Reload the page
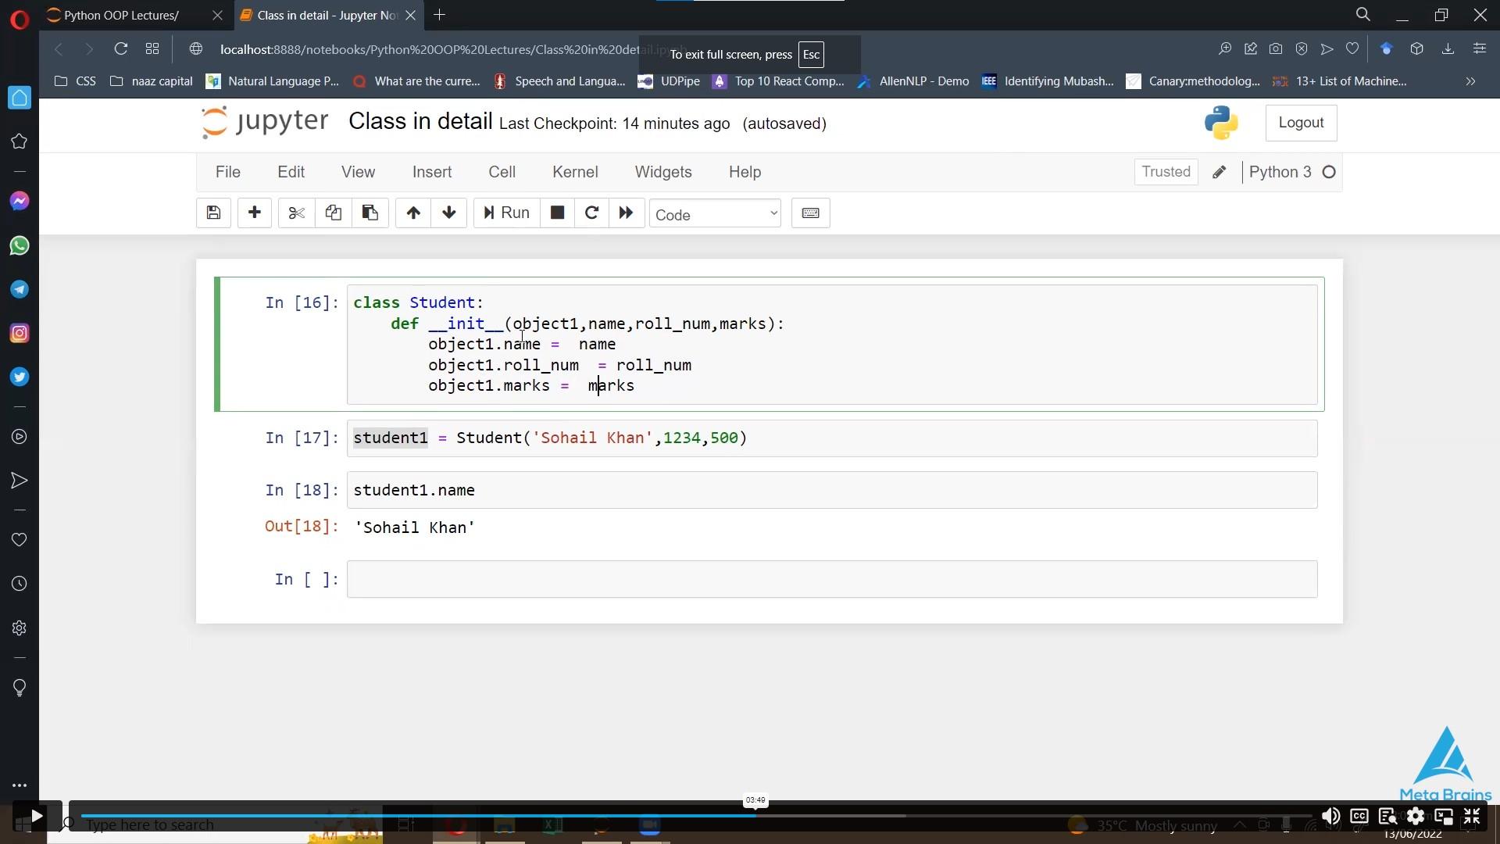The image size is (1500, 844). 120,49
